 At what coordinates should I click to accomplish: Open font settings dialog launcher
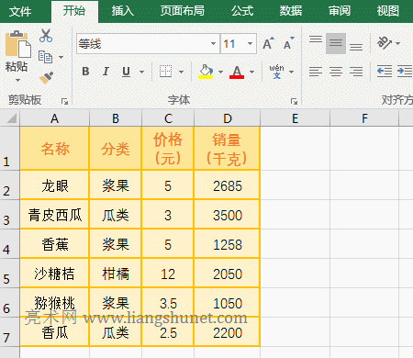[x=294, y=101]
